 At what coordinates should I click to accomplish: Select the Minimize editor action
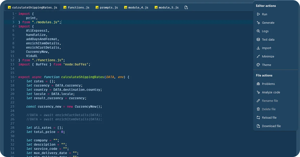(x=268, y=56)
